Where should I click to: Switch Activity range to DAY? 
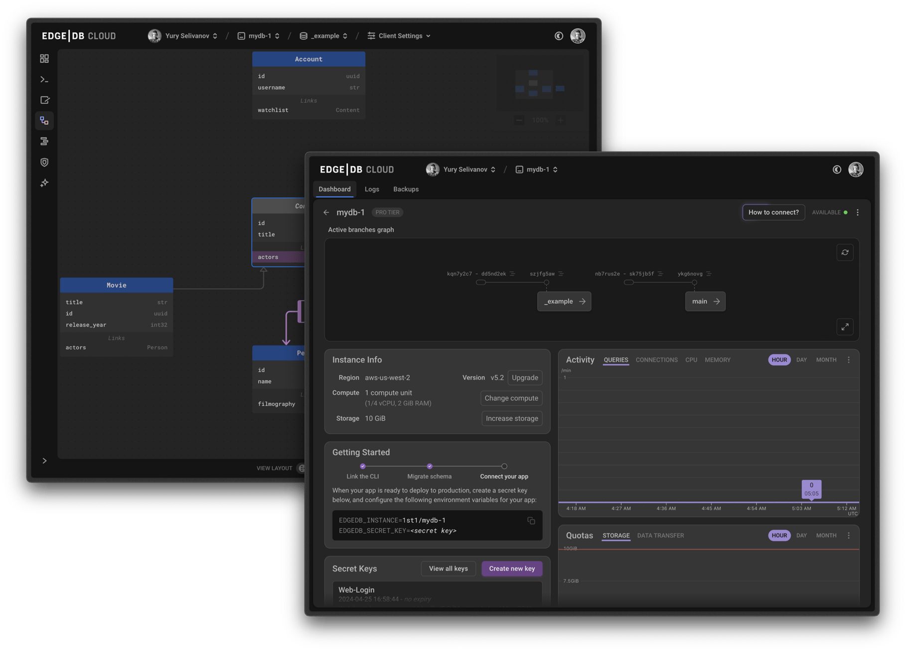tap(801, 360)
